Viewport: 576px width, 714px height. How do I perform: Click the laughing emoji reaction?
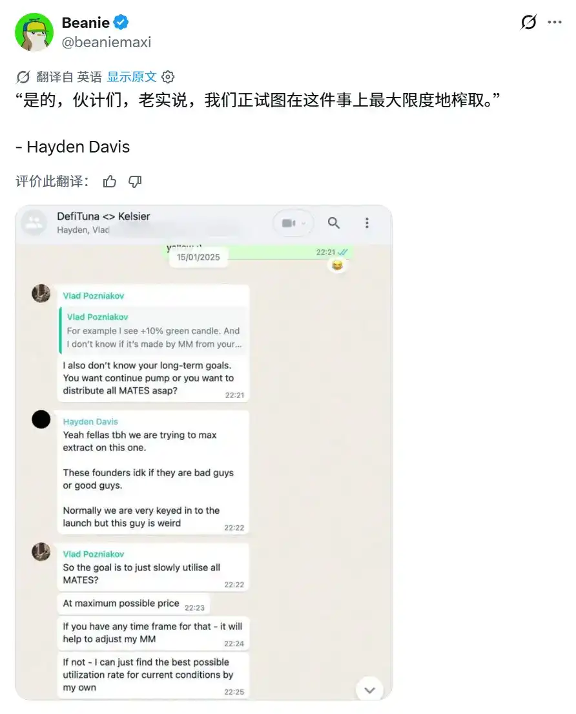pyautogui.click(x=337, y=265)
